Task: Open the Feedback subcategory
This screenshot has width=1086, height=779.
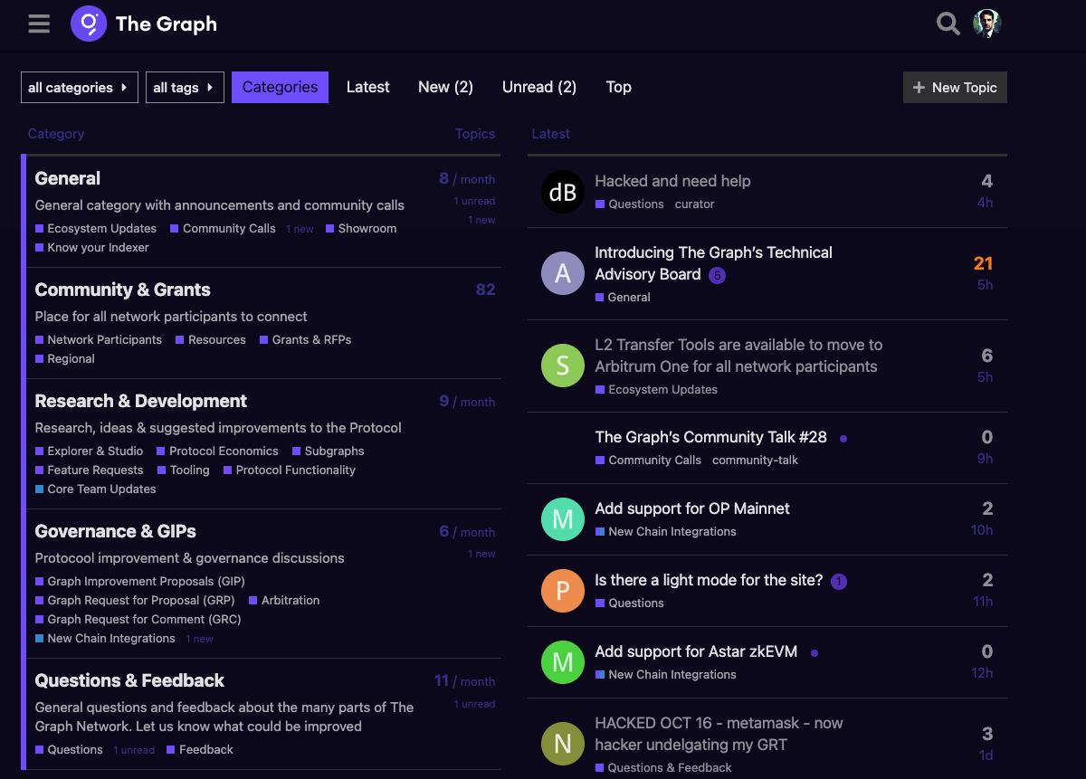Action: tap(200, 750)
